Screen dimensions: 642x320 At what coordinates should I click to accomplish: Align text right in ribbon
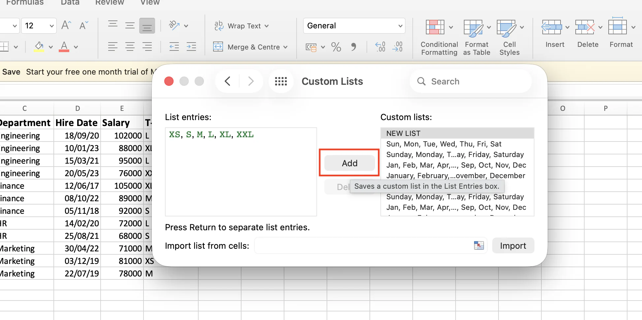coord(147,47)
